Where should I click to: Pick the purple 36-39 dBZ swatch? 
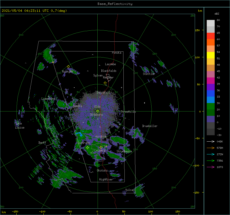[211, 87]
